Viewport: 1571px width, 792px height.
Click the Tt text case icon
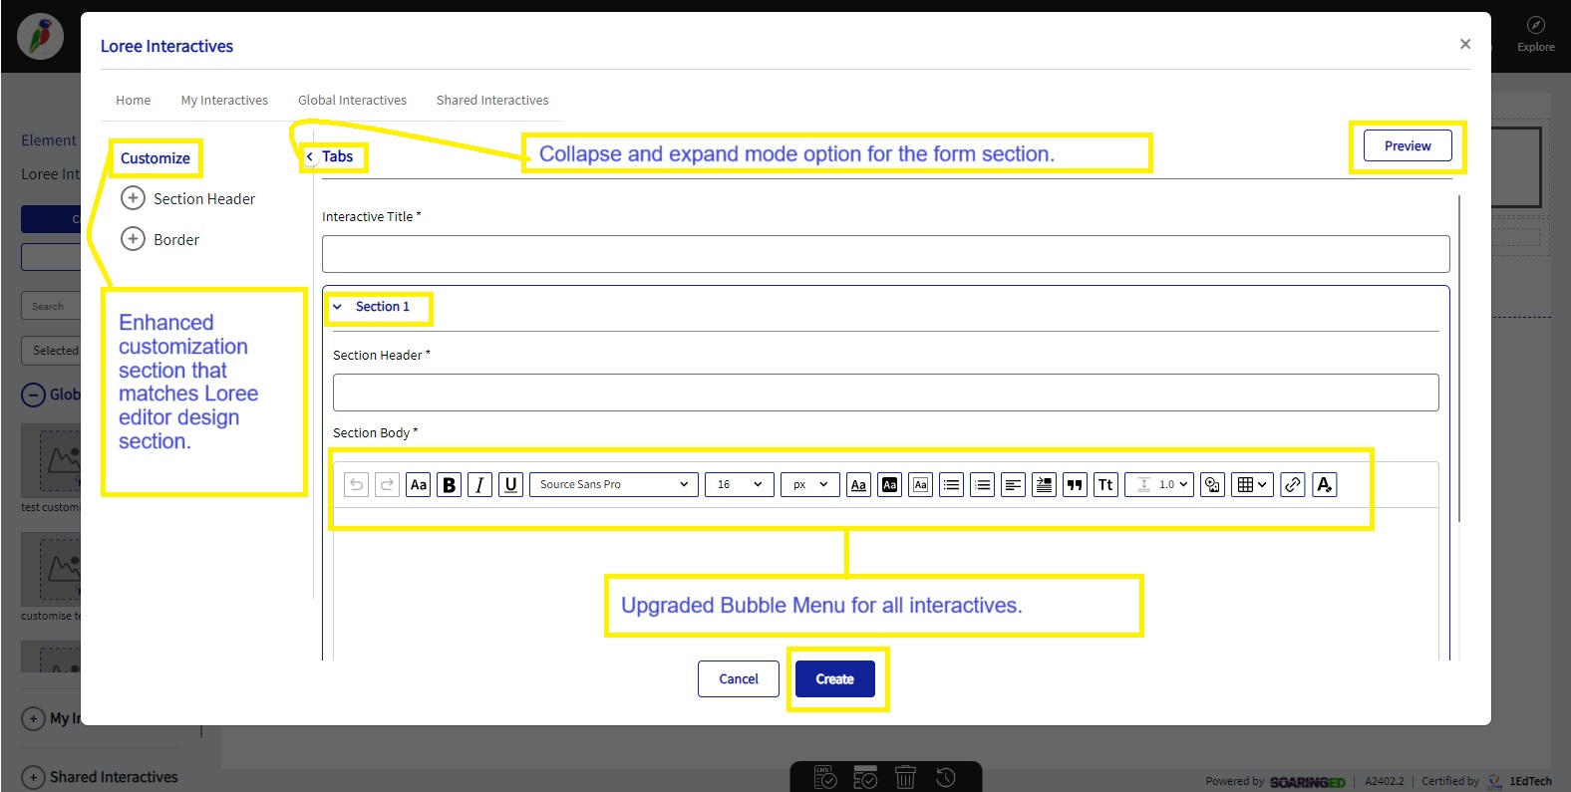point(1105,484)
